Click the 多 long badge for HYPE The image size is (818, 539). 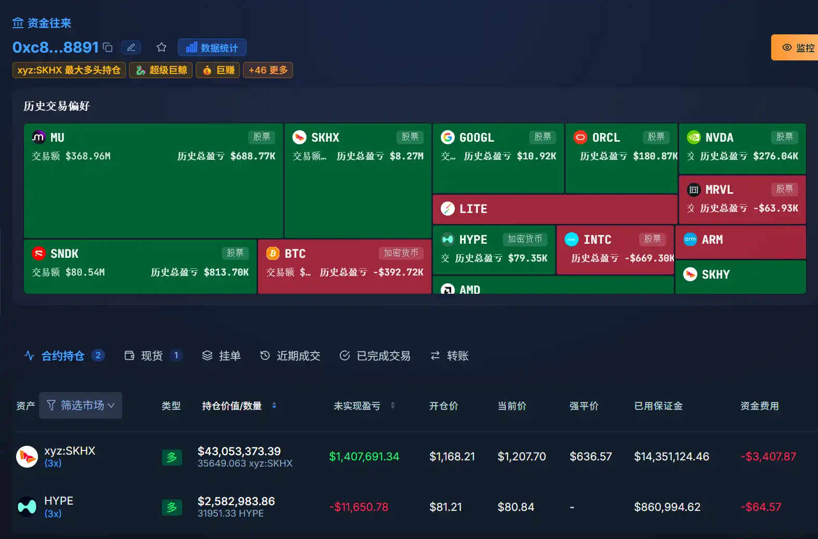(172, 507)
